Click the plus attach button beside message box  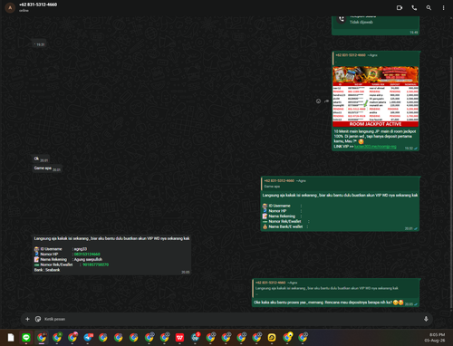pos(27,319)
